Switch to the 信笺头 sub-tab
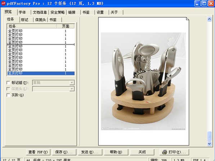The image size is (215, 161). point(40,20)
